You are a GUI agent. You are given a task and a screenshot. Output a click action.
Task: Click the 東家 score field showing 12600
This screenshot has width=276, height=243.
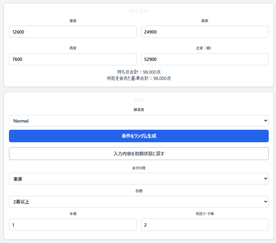click(73, 32)
